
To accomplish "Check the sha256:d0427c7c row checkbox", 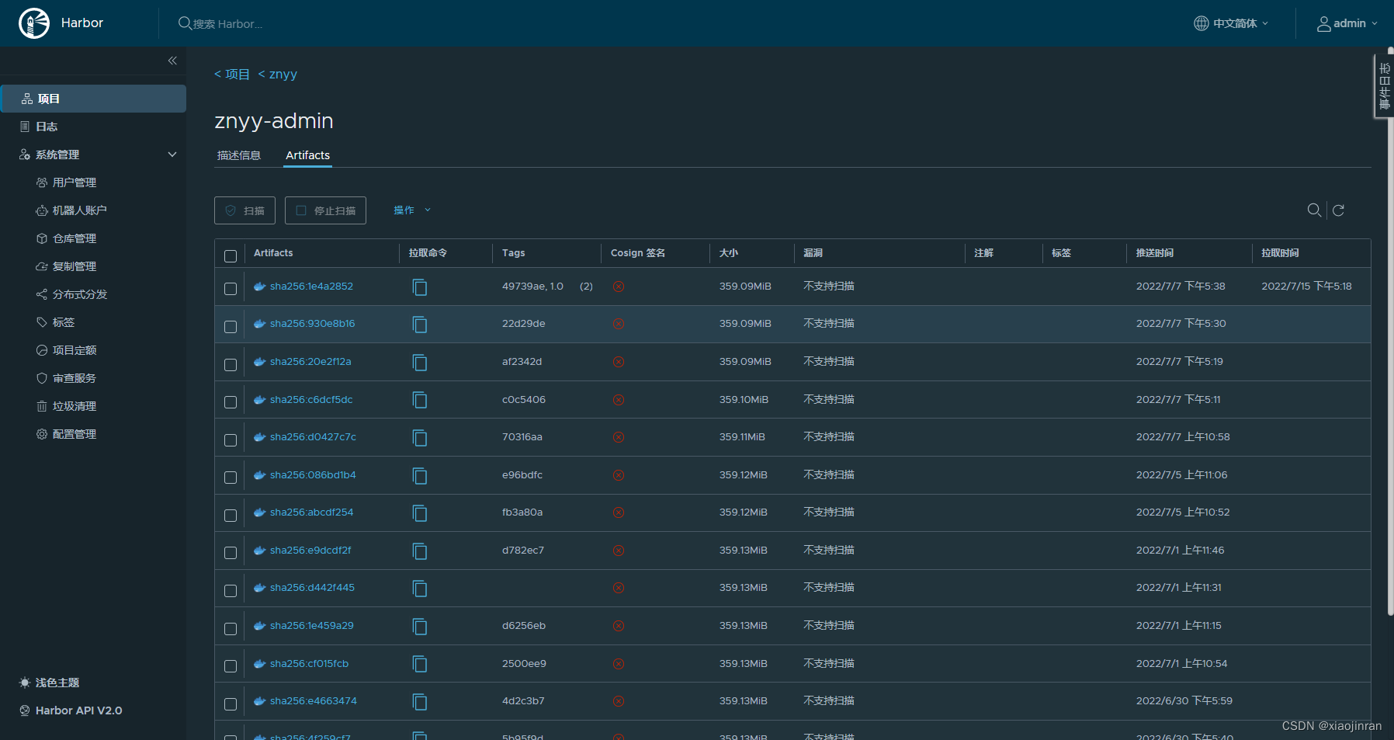I will point(231,440).
